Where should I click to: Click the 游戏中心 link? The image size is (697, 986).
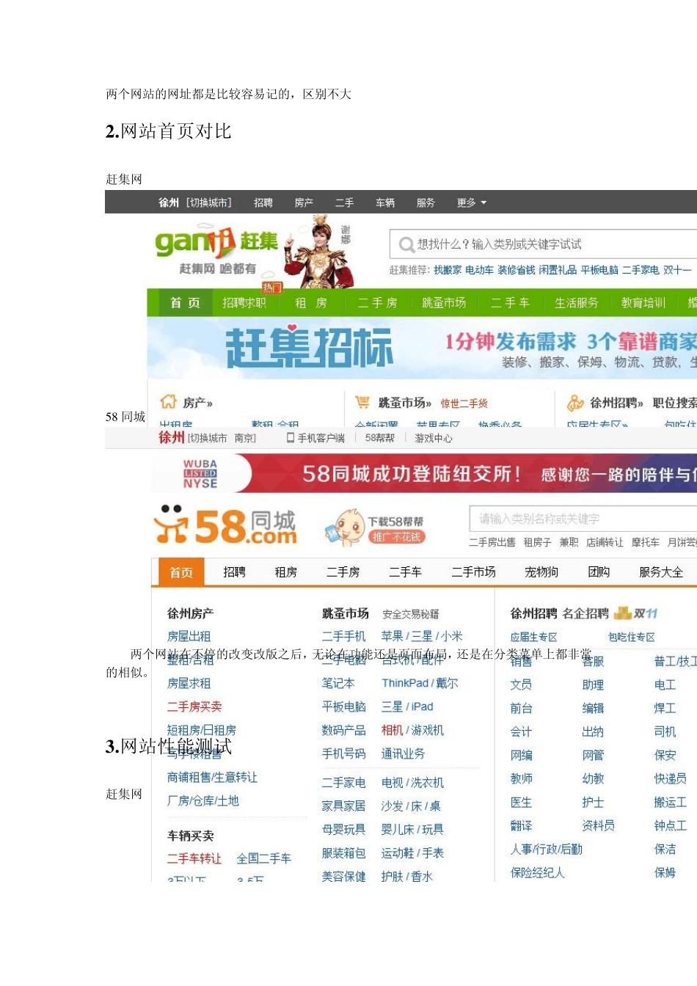pyautogui.click(x=434, y=438)
